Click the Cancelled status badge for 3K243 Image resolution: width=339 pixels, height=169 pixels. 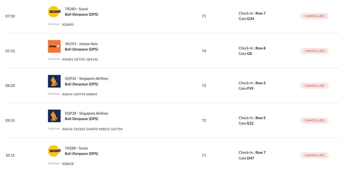click(314, 51)
